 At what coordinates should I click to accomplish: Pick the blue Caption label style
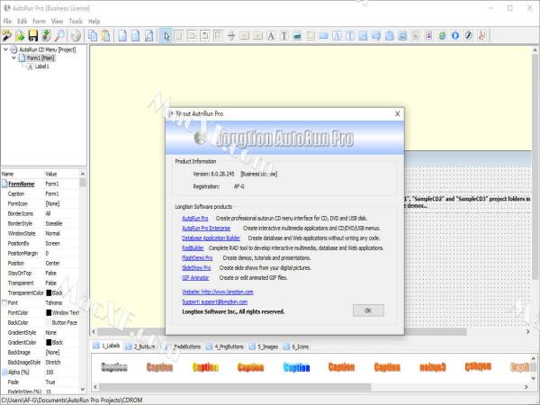[296, 367]
